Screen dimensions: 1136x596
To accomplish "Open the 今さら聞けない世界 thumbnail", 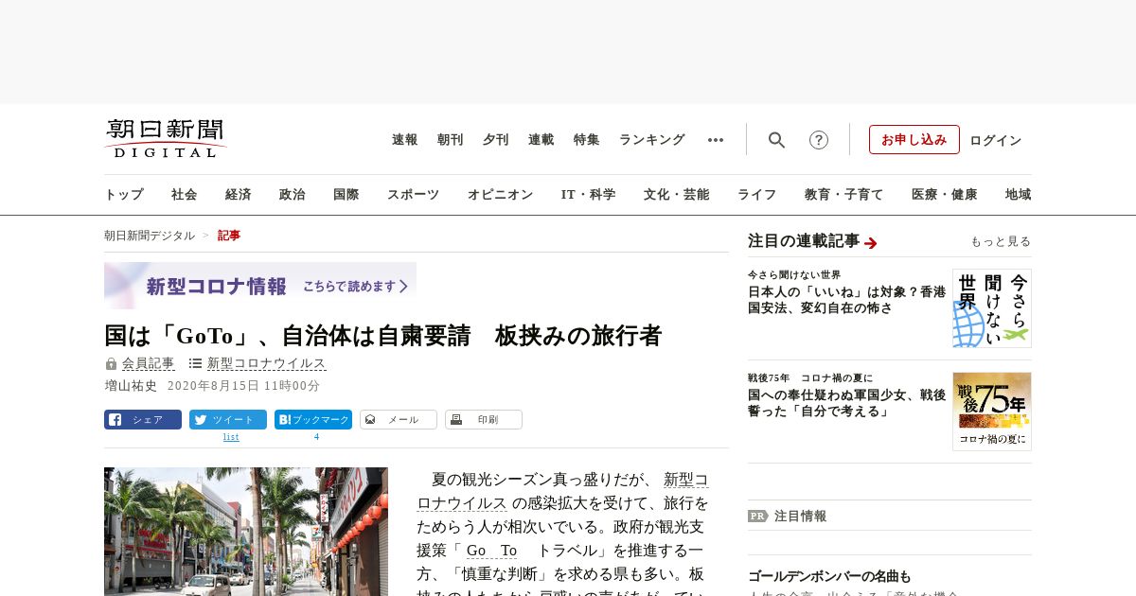I will pyautogui.click(x=992, y=308).
